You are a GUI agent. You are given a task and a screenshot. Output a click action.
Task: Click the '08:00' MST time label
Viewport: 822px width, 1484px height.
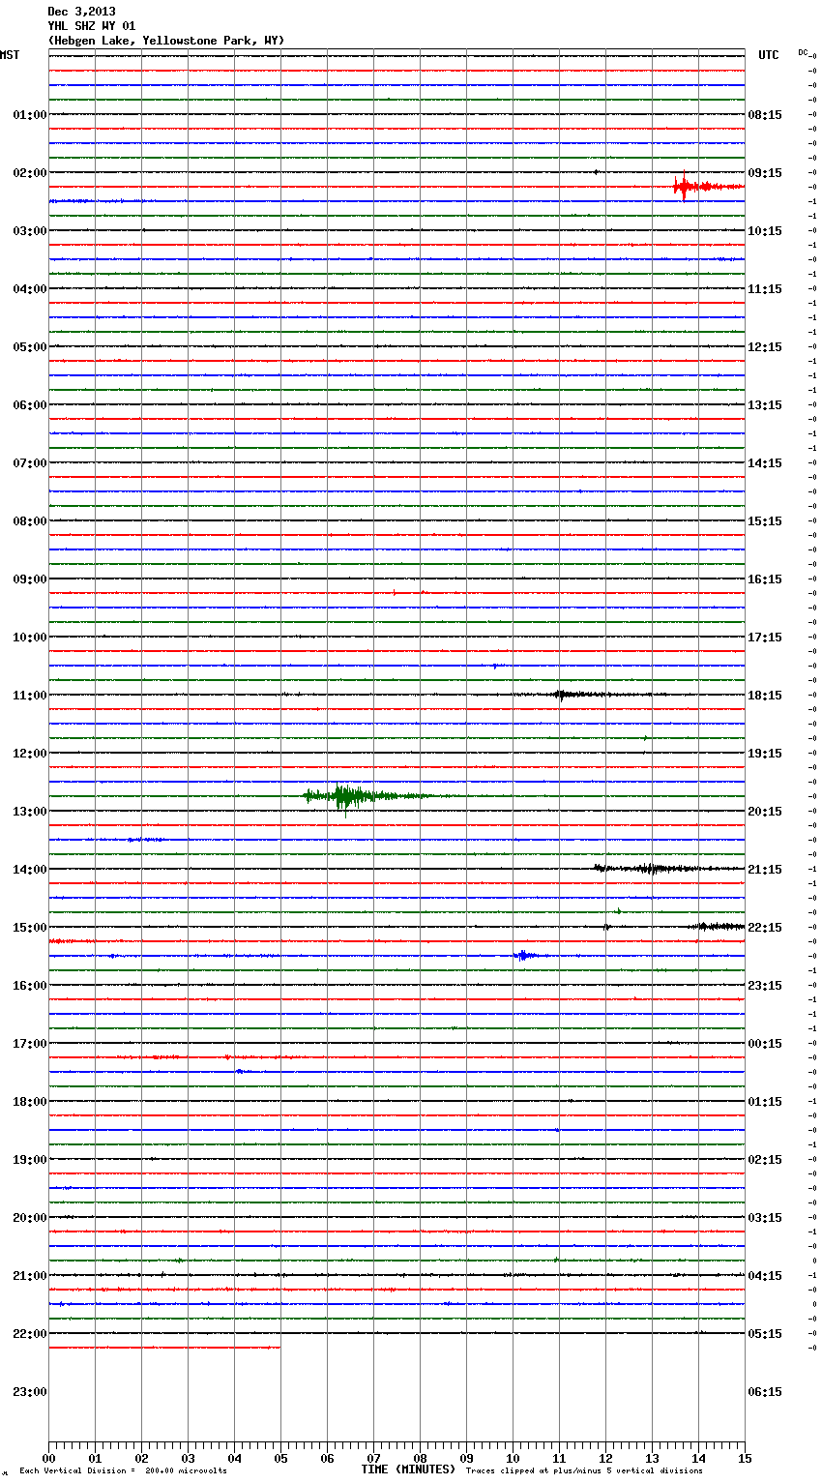pyautogui.click(x=29, y=521)
